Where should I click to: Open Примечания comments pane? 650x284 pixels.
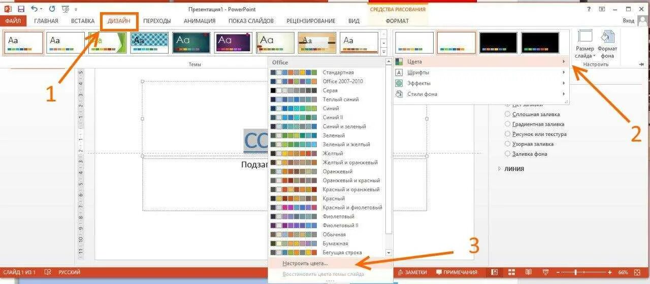tap(457, 272)
